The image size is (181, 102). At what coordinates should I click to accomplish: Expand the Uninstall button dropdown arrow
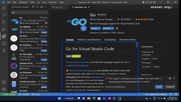[113, 28]
